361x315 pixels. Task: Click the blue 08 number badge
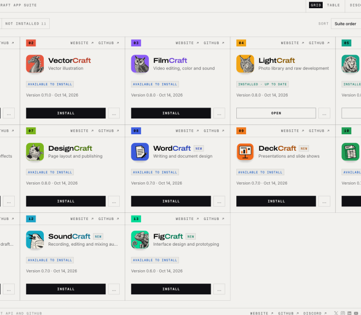[136, 130]
